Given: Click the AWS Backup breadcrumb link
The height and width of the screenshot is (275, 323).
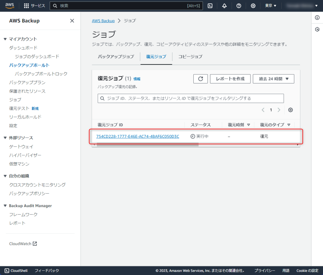Looking at the screenshot, I should point(103,21).
